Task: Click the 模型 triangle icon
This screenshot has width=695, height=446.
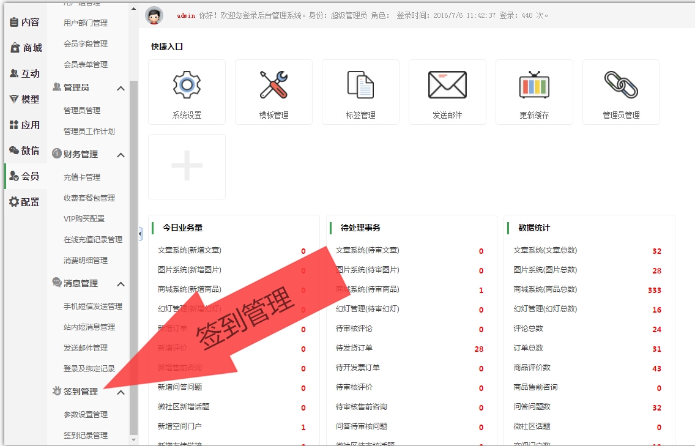Action: click(x=14, y=99)
